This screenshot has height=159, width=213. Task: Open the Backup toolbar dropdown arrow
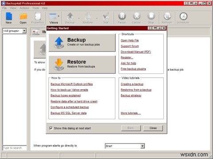pyautogui.click(x=79, y=19)
